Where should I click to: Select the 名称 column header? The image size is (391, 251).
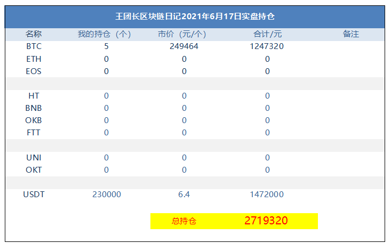point(34,34)
